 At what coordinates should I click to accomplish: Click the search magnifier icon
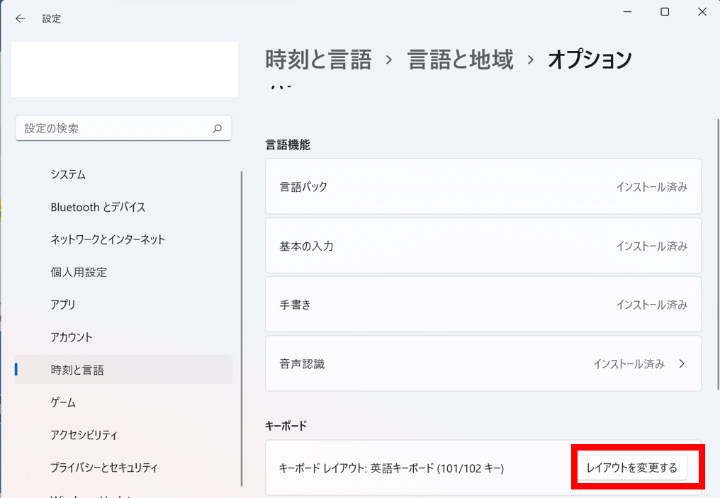217,129
